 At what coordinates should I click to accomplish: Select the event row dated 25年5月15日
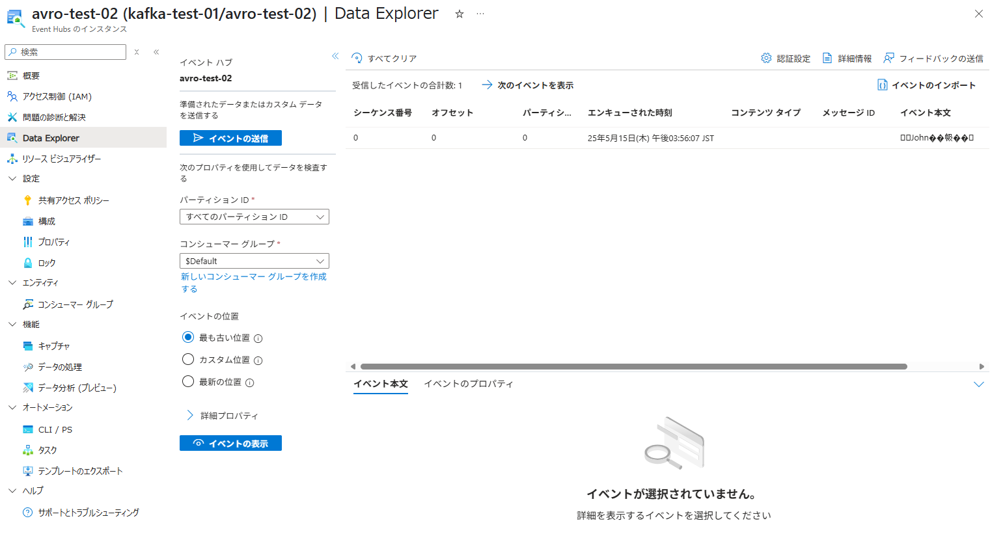667,138
